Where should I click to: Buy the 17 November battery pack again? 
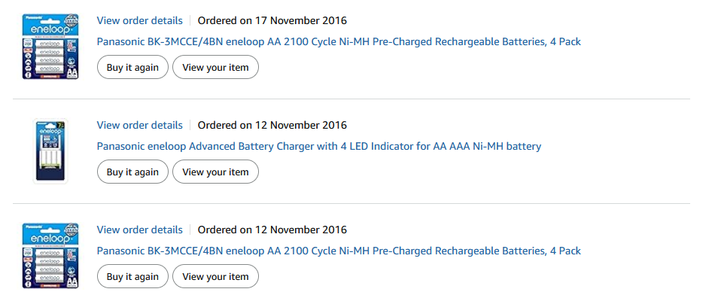(x=132, y=67)
